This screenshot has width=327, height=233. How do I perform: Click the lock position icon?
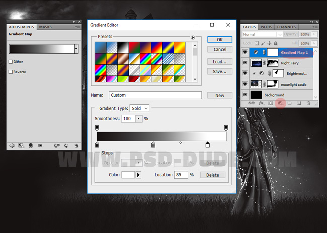(x=269, y=43)
